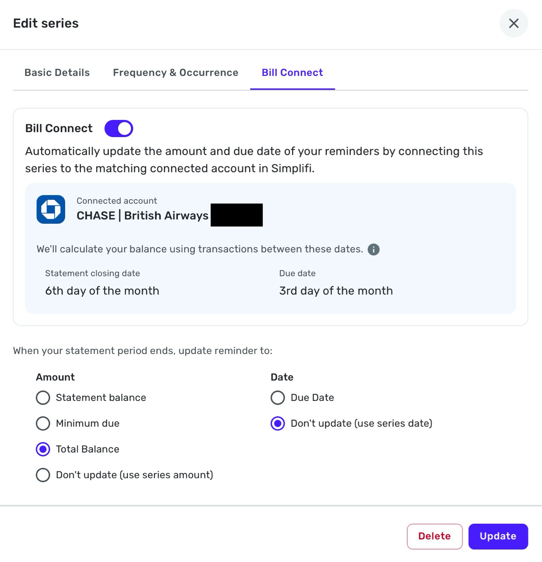Click the info icon beside balance calculation text

(373, 250)
